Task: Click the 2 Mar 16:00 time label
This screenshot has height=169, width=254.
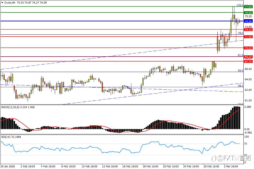Action: click(x=231, y=166)
